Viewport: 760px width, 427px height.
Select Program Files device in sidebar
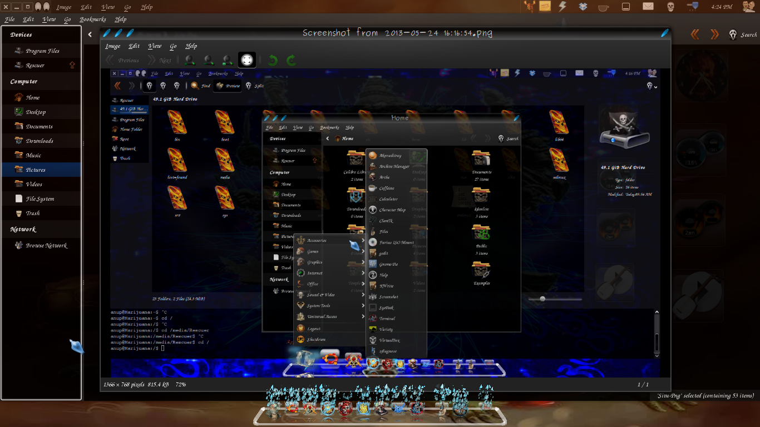coord(41,51)
